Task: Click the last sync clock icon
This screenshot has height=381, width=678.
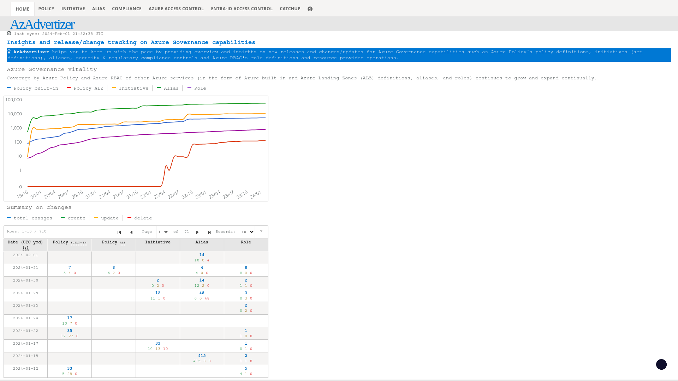Action: (x=9, y=34)
